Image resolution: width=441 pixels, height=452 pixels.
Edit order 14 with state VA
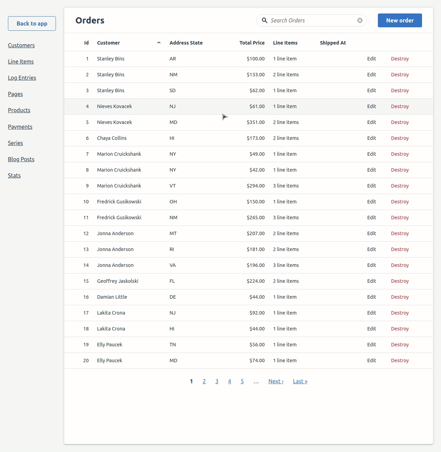pos(372,265)
